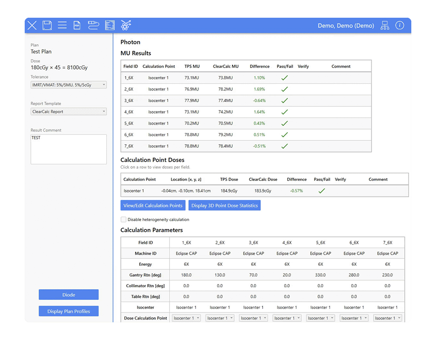This screenshot has width=436, height=354.
Task: Click pass checkmark in Isocenter 1 dose row
Action: [x=322, y=191]
